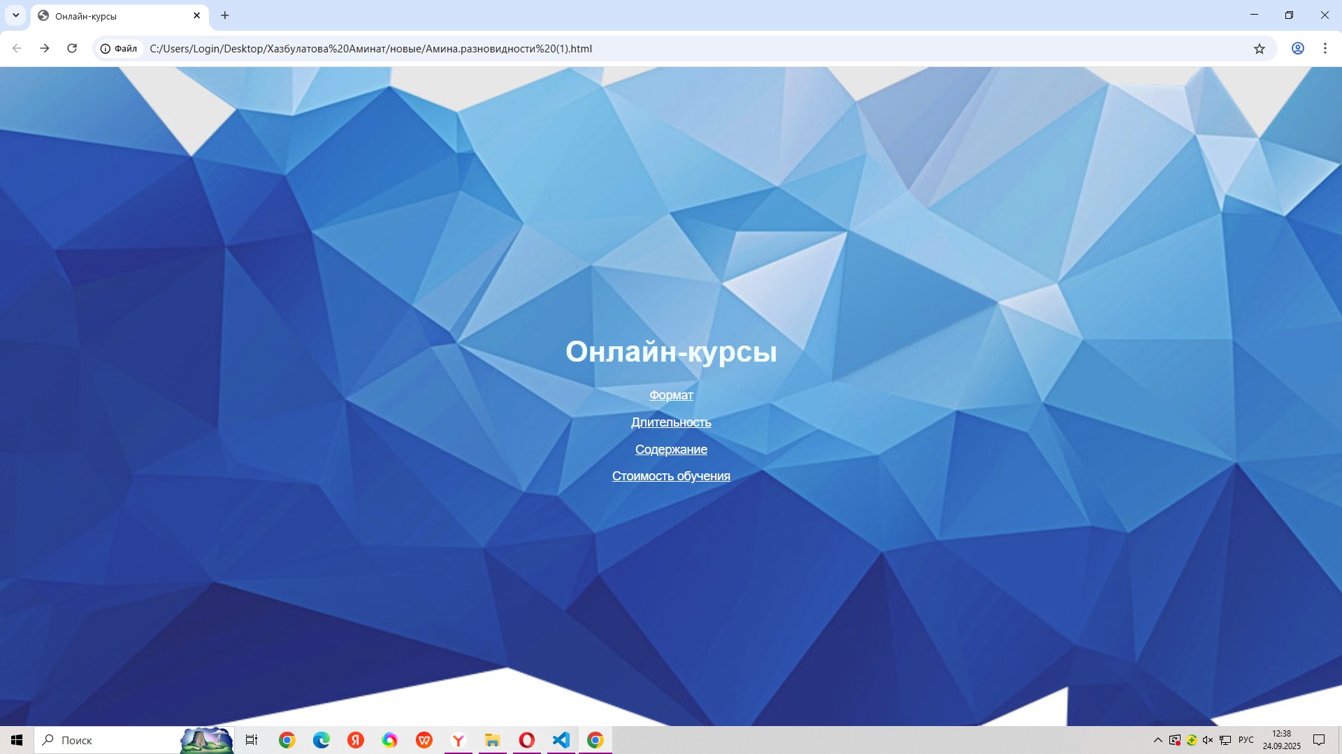Show hidden system tray icons
This screenshot has width=1342, height=754.
coord(1157,740)
